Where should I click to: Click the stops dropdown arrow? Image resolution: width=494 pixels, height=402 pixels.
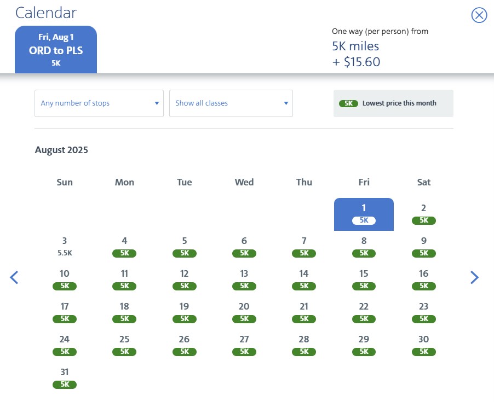pyautogui.click(x=157, y=103)
